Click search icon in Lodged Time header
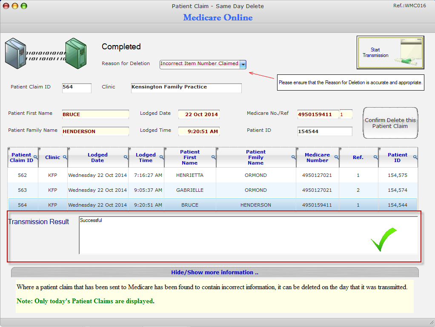The height and width of the screenshot is (327, 435). coord(161,157)
